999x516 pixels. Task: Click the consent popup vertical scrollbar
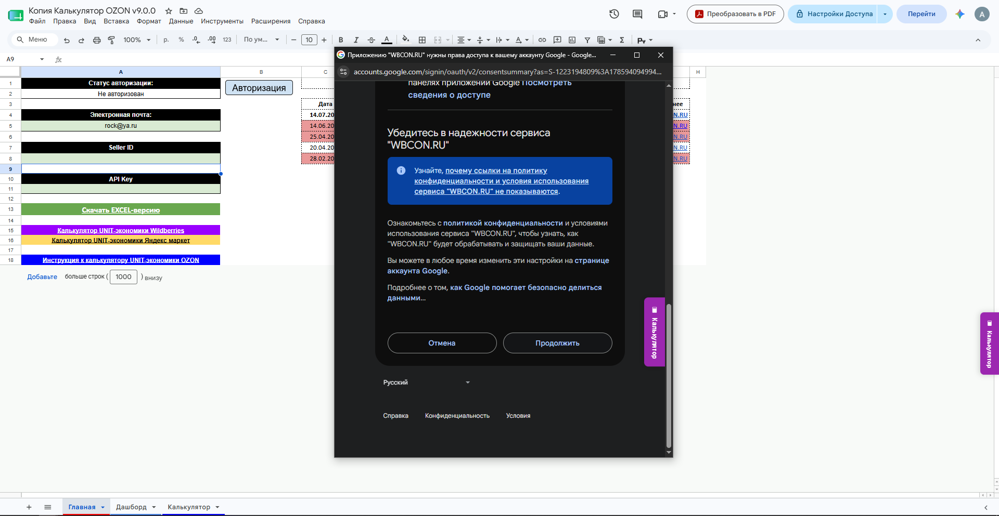click(669, 376)
